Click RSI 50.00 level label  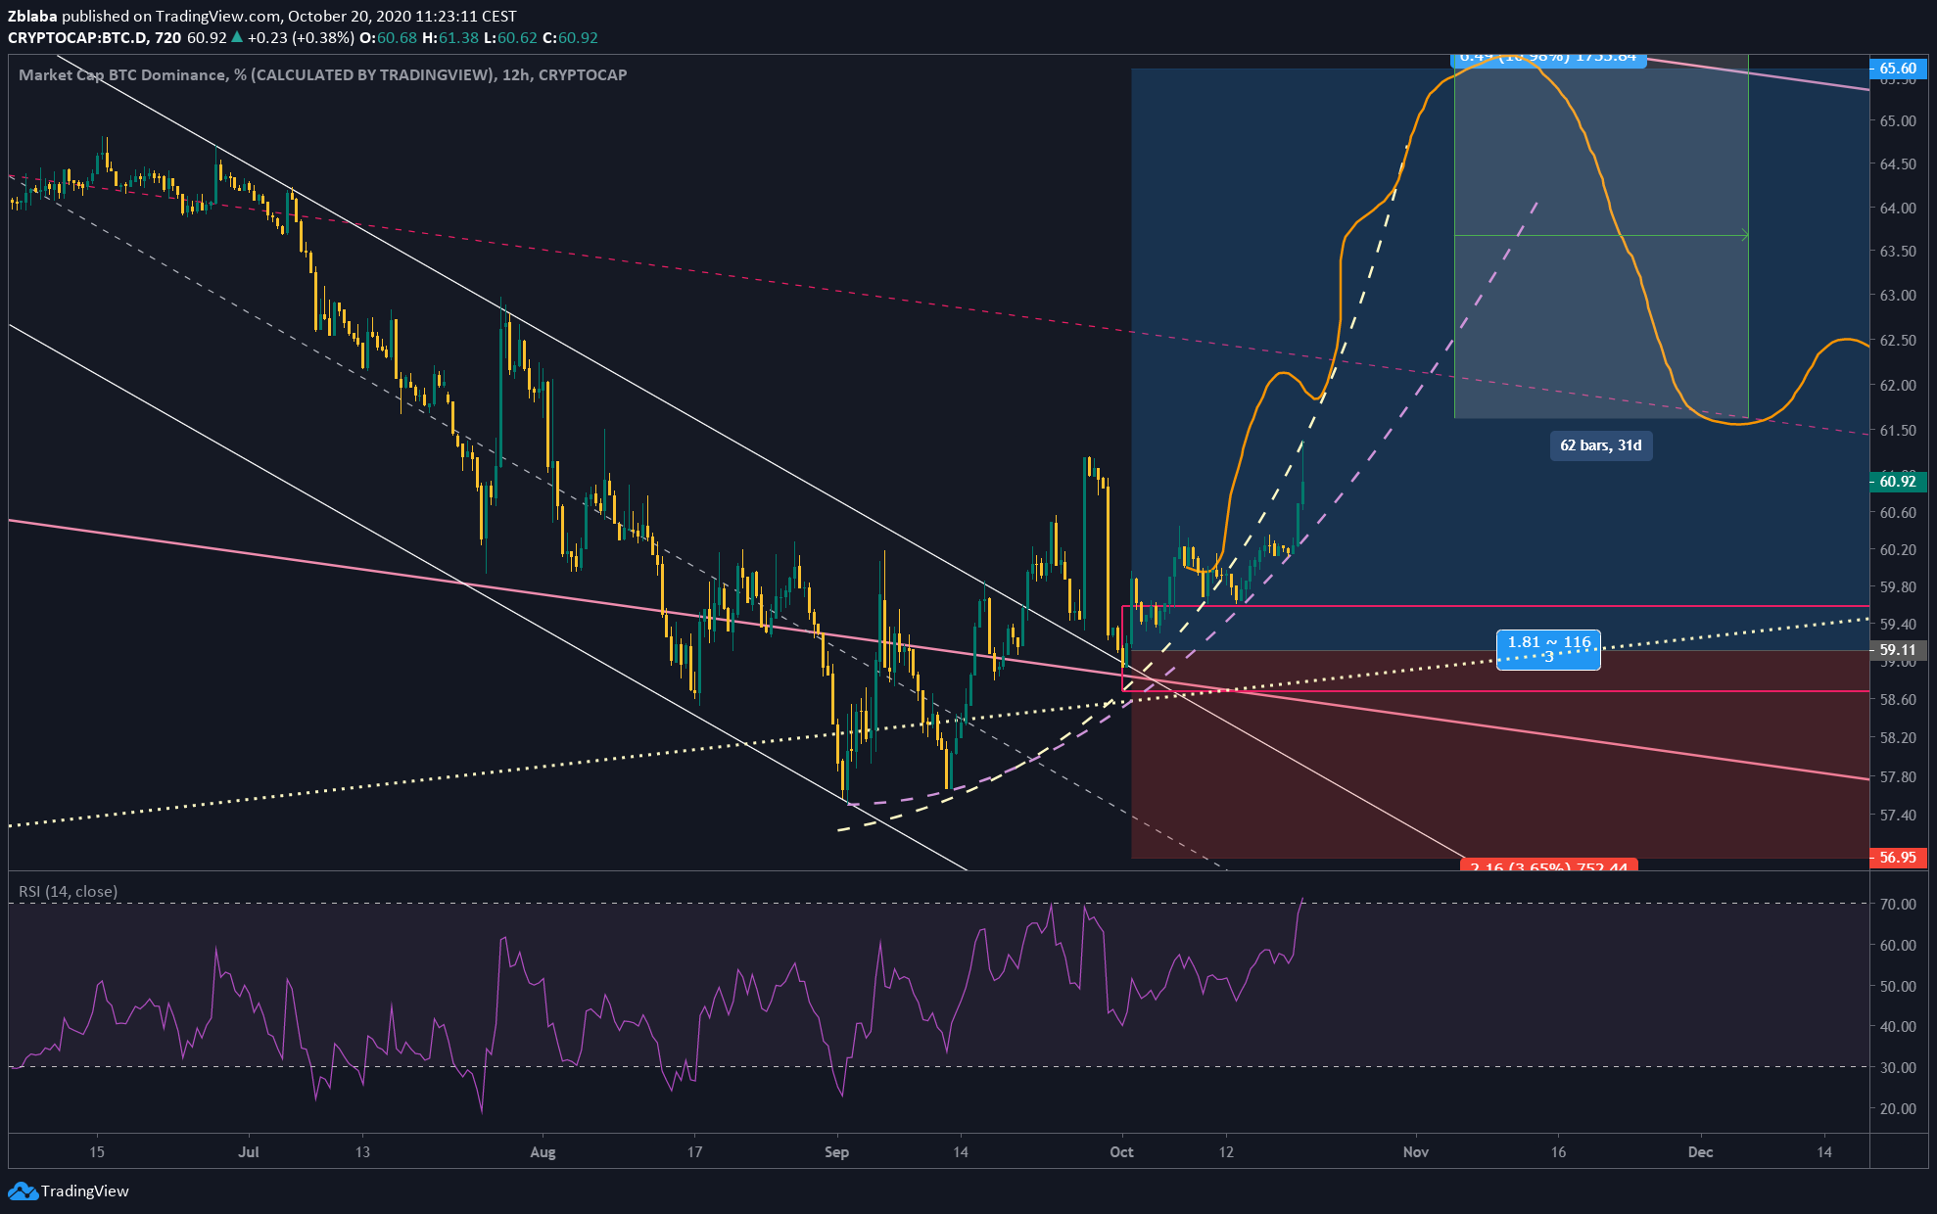coord(1898,986)
